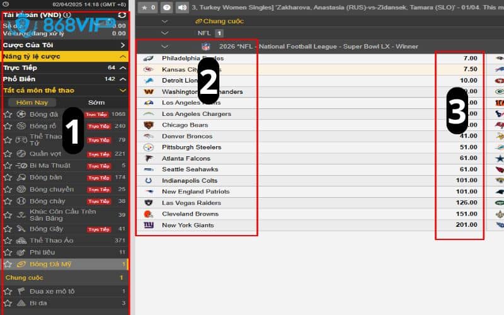The width and height of the screenshot is (504, 315).
Task: Click the Denver Broncos team name
Action: (187, 136)
